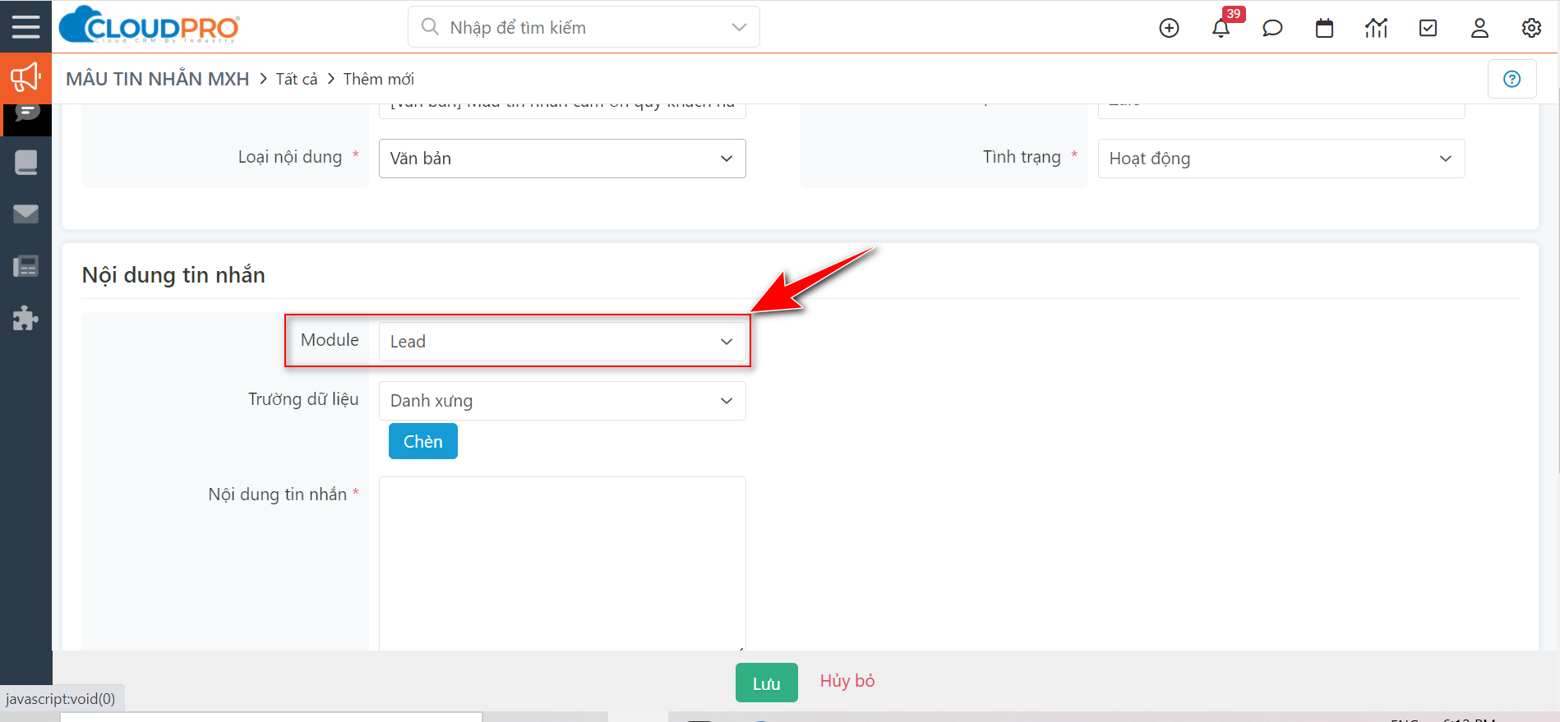Open notifications bell with 39 badge

pos(1221,28)
